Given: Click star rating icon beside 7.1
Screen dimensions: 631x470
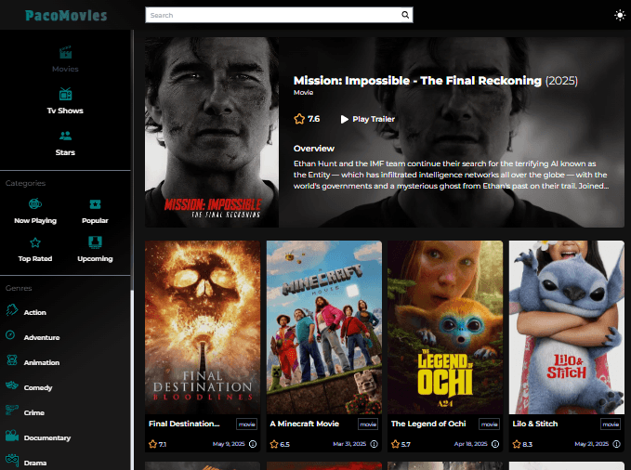Looking at the screenshot, I should tap(152, 444).
